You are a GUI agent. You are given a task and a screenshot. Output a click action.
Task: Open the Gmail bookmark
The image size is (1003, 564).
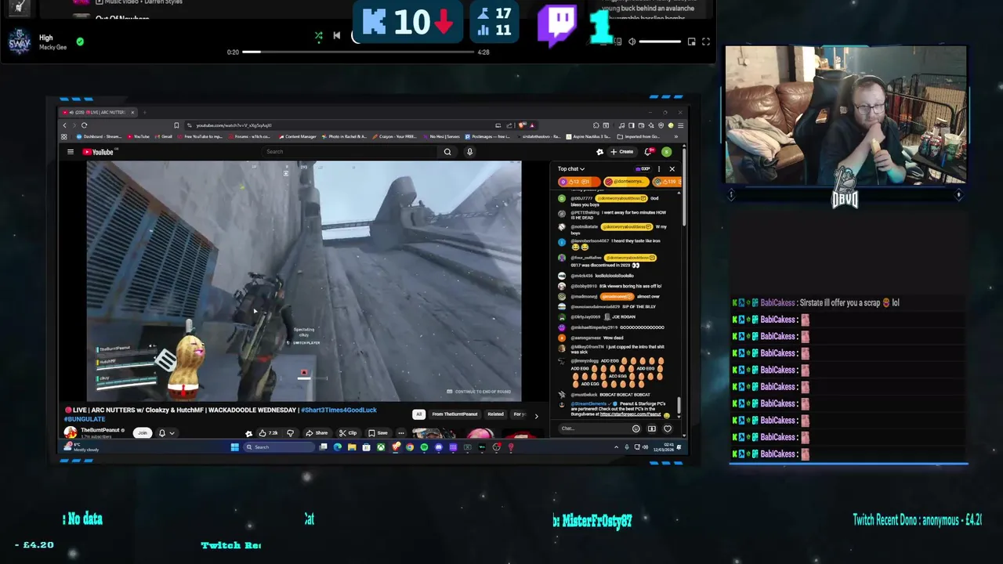[164, 136]
